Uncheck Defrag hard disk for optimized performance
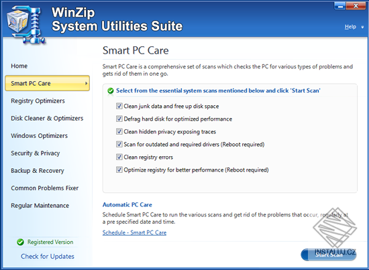This screenshot has width=369, height=270. coord(119,119)
